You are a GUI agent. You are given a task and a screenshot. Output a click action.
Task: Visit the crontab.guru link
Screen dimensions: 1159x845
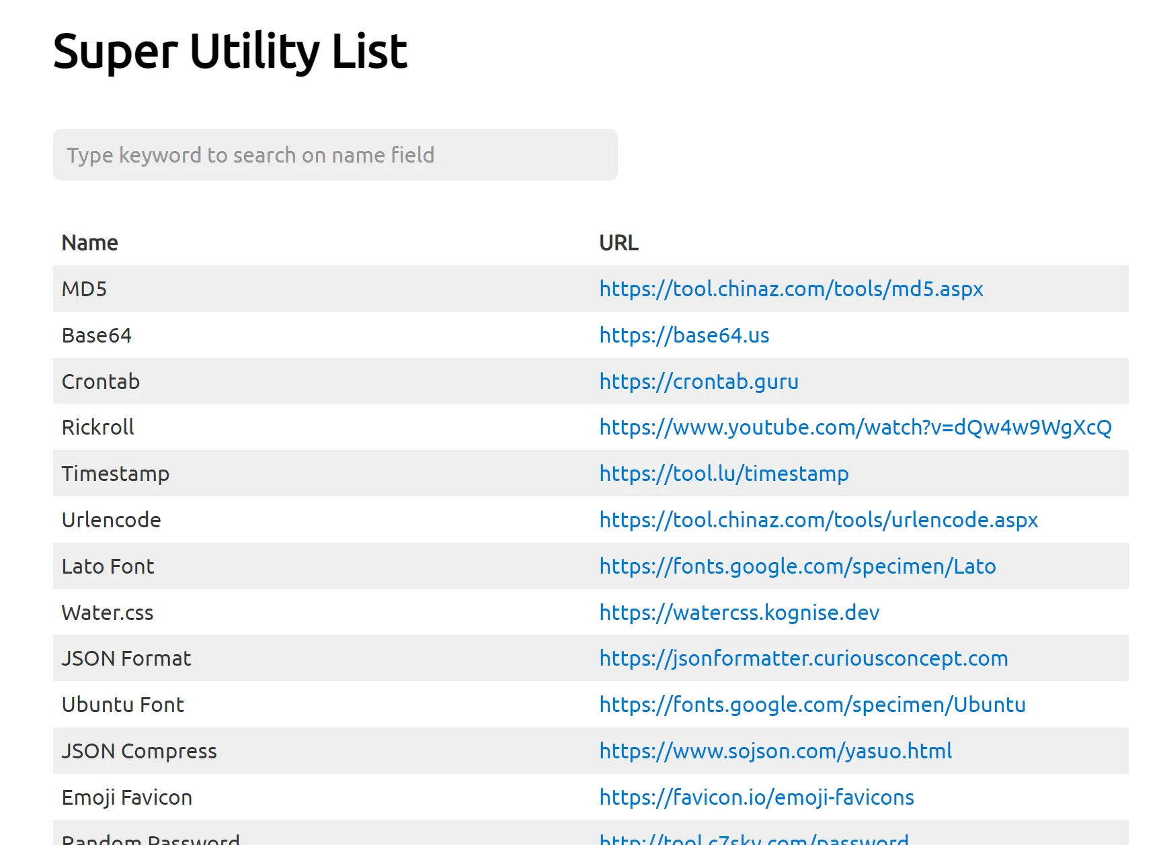(699, 382)
